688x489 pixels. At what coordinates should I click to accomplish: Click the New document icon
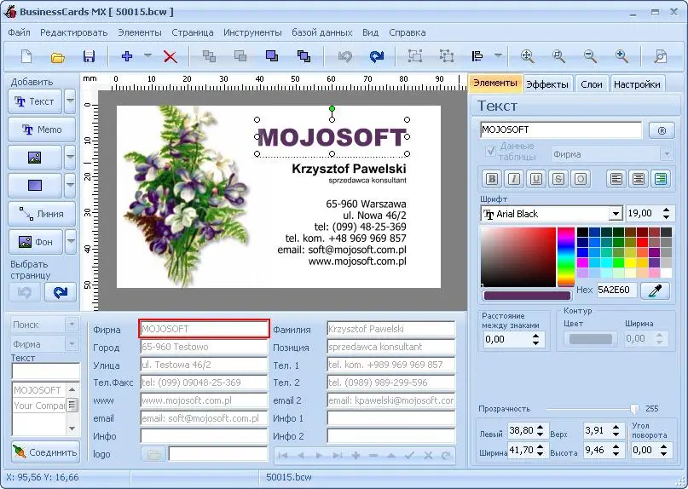coord(26,56)
